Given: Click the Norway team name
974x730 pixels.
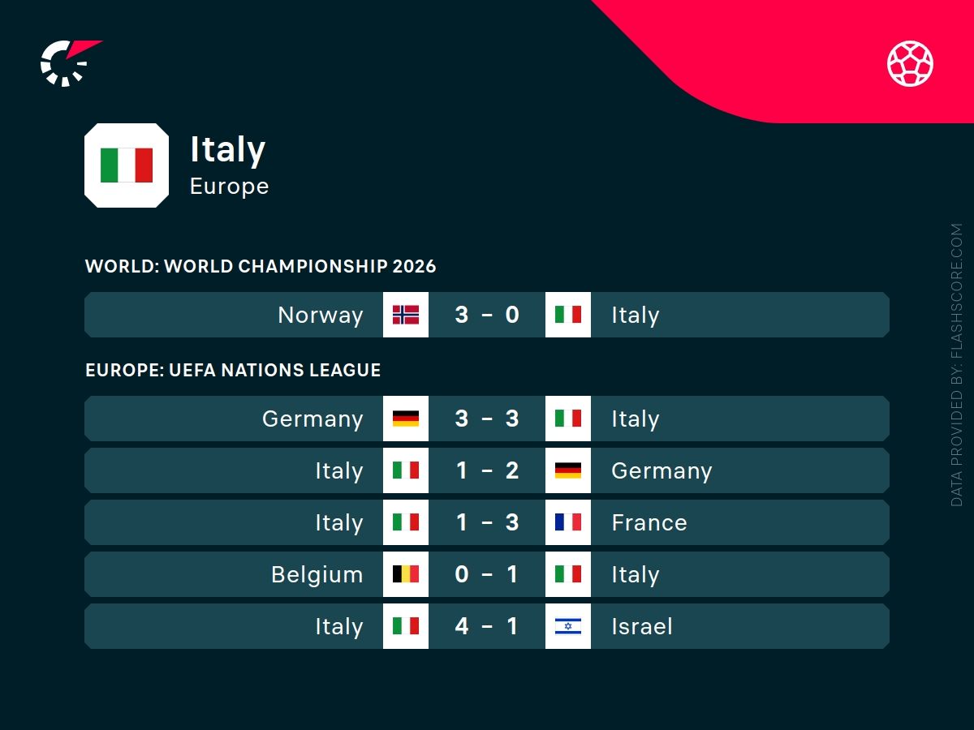Looking at the screenshot, I should pos(321,315).
